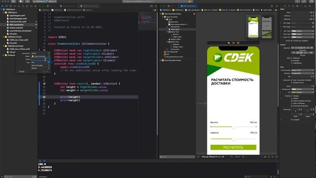Toggle User Interaction Enabled checkbox
The width and height of the screenshot is (316, 178).
(x=292, y=80)
